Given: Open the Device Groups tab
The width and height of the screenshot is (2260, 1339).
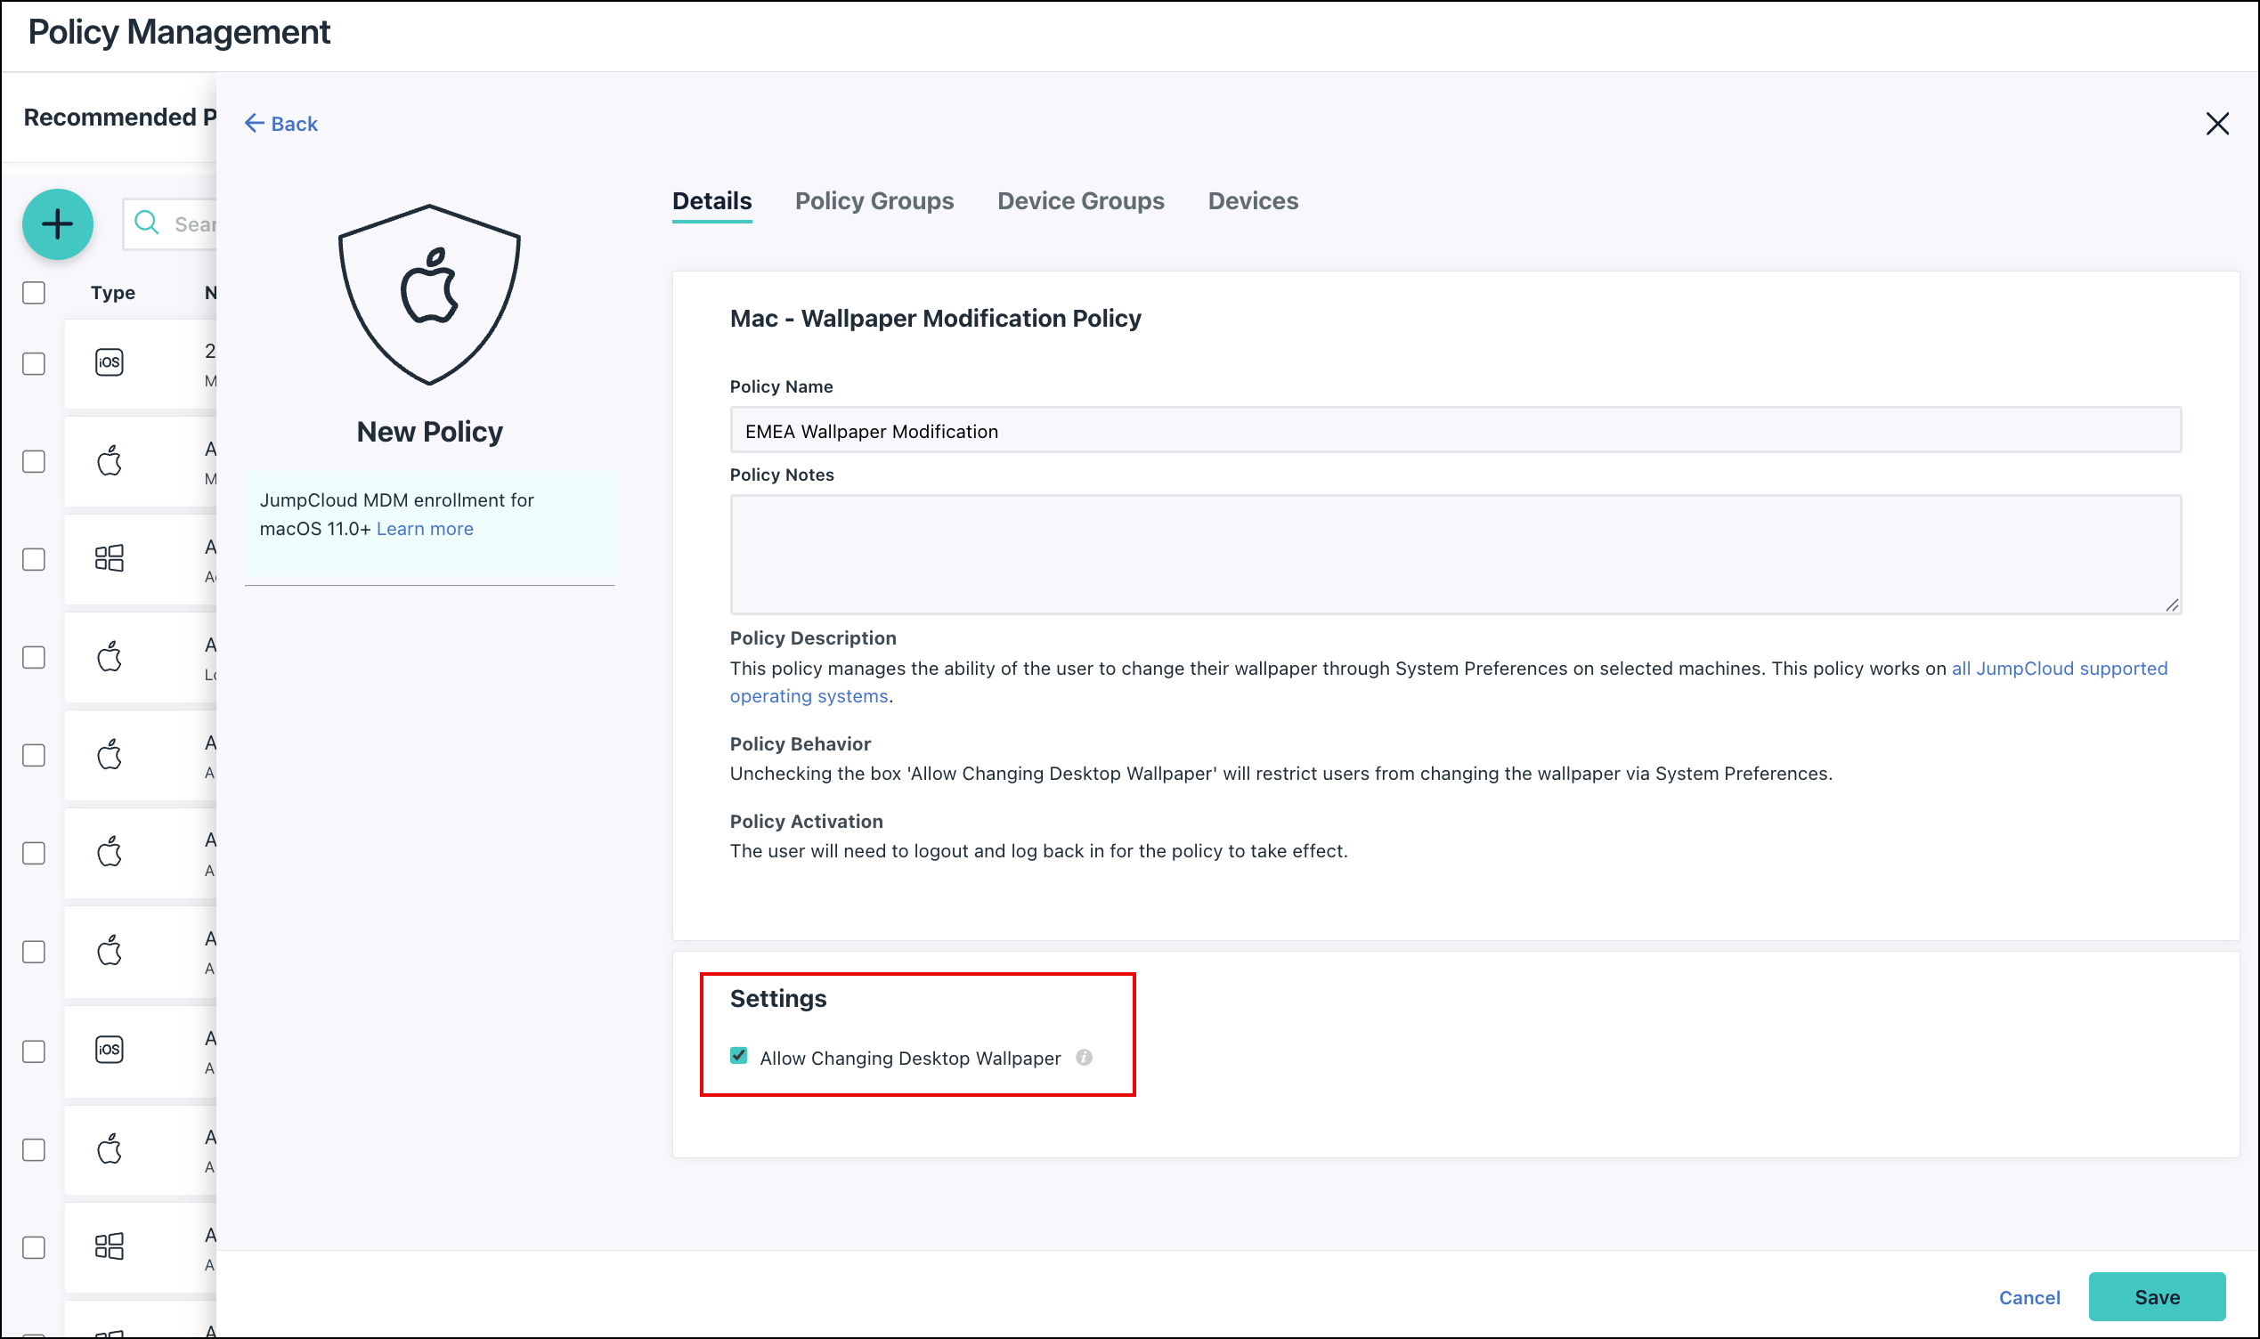Looking at the screenshot, I should [x=1080, y=201].
